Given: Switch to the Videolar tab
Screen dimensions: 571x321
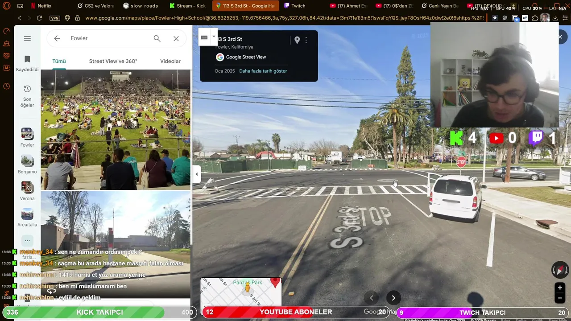Looking at the screenshot, I should pos(170,61).
